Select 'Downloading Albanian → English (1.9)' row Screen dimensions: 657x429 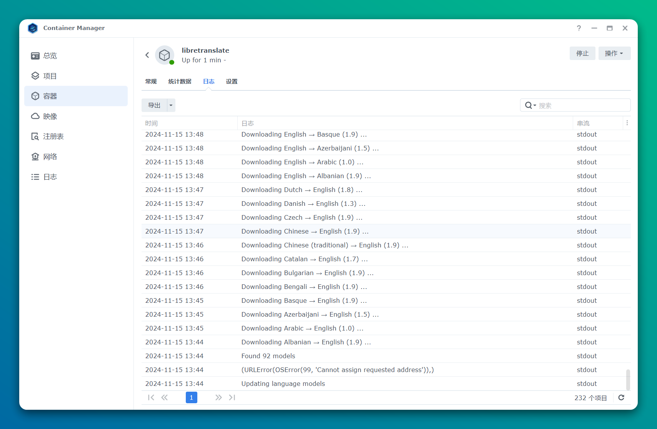(386, 342)
